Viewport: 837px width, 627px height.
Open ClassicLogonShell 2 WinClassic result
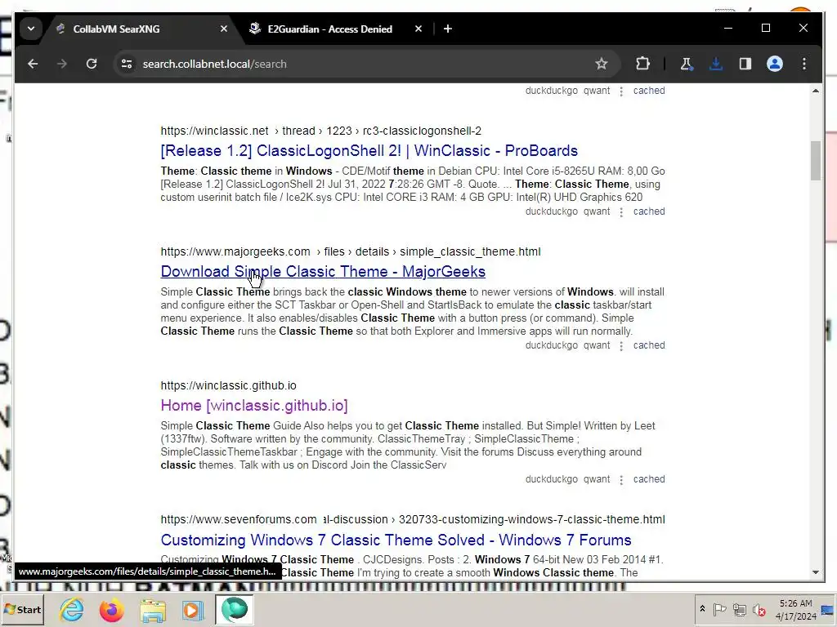point(369,151)
